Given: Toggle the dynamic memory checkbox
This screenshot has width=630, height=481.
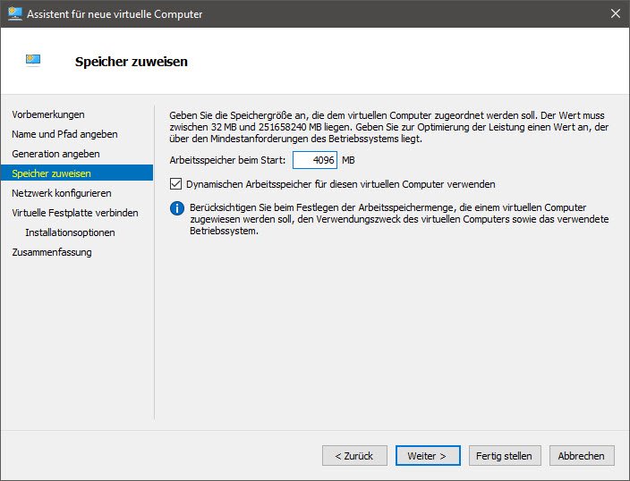Looking at the screenshot, I should coord(175,184).
